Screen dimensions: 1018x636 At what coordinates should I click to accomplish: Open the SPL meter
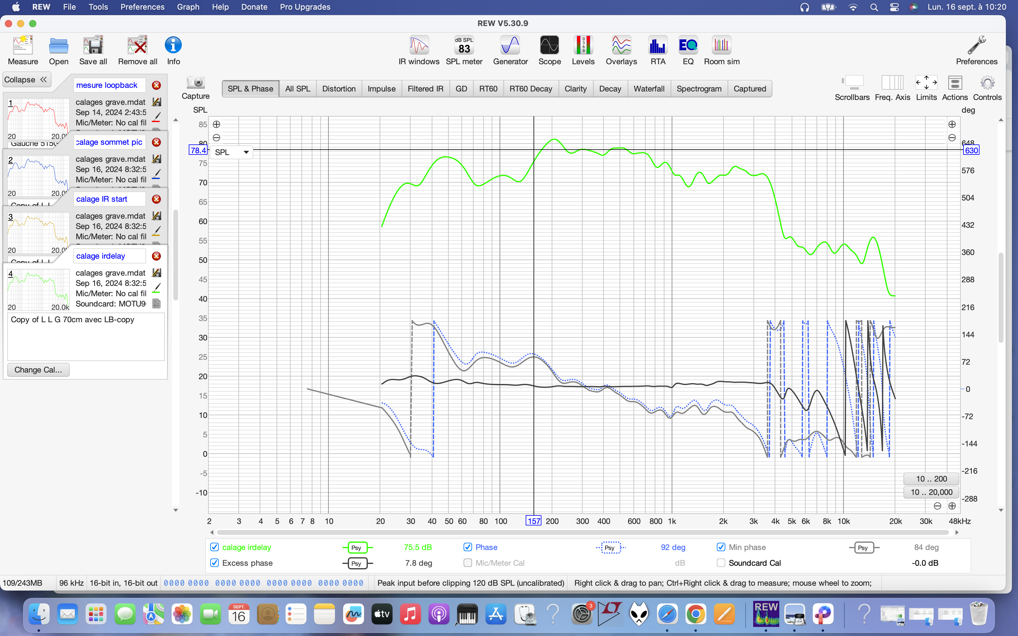464,51
